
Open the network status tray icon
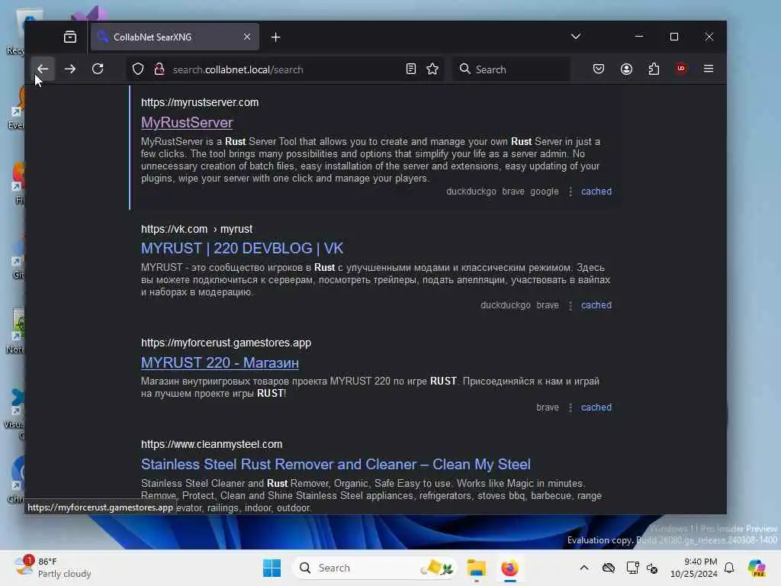(x=632, y=568)
